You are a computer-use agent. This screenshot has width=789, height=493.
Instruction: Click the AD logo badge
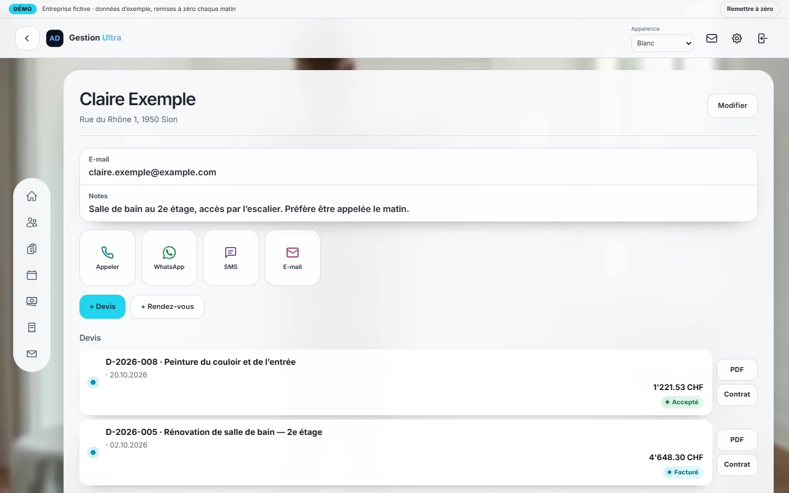coord(55,38)
